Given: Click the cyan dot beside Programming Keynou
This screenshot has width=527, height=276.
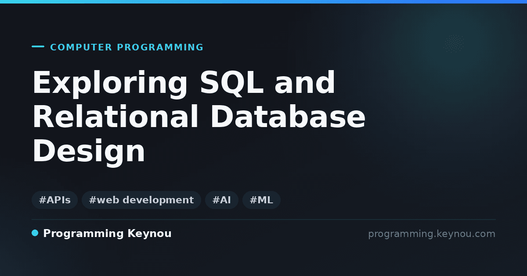Looking at the screenshot, I should click(x=35, y=233).
